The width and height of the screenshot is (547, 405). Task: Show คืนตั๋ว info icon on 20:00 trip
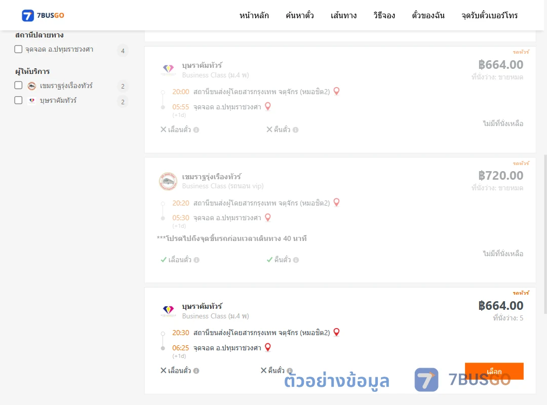pyautogui.click(x=295, y=130)
